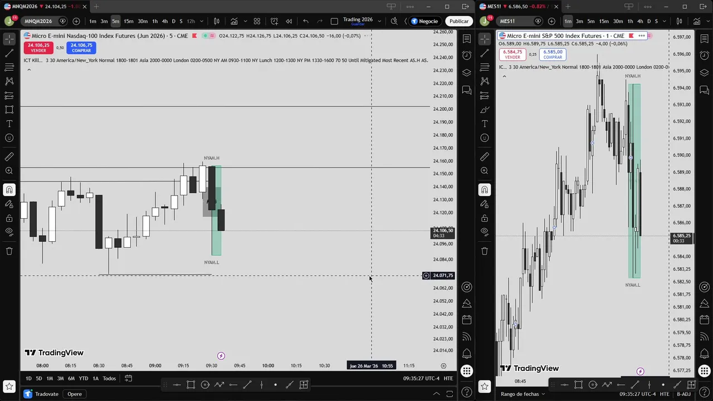Open quick search icon in left window toolbar

tap(394, 21)
